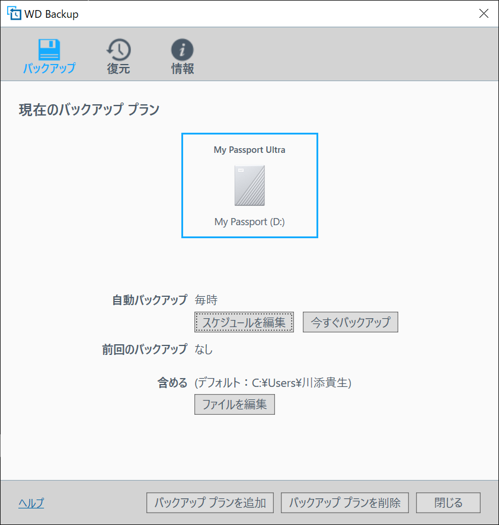This screenshot has height=525, width=499.
Task: Select the バックアップ (Backup) tab icon
Action: [50, 50]
